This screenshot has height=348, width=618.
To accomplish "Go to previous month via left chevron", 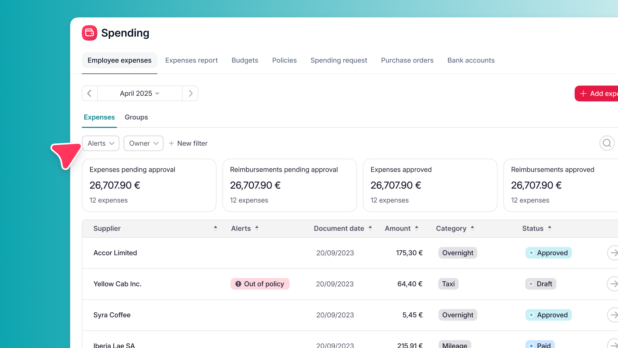I will (89, 93).
